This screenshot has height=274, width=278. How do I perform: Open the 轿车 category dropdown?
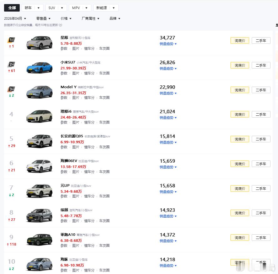point(33,8)
